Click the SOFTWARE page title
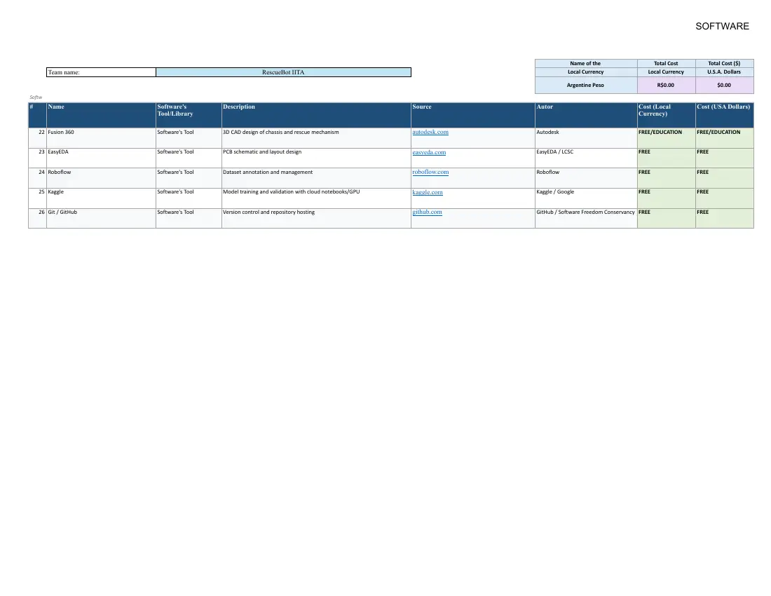 click(723, 26)
